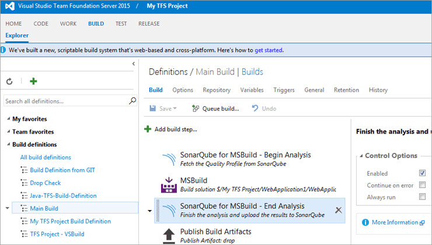Switch to the Triggers tab

click(x=284, y=90)
